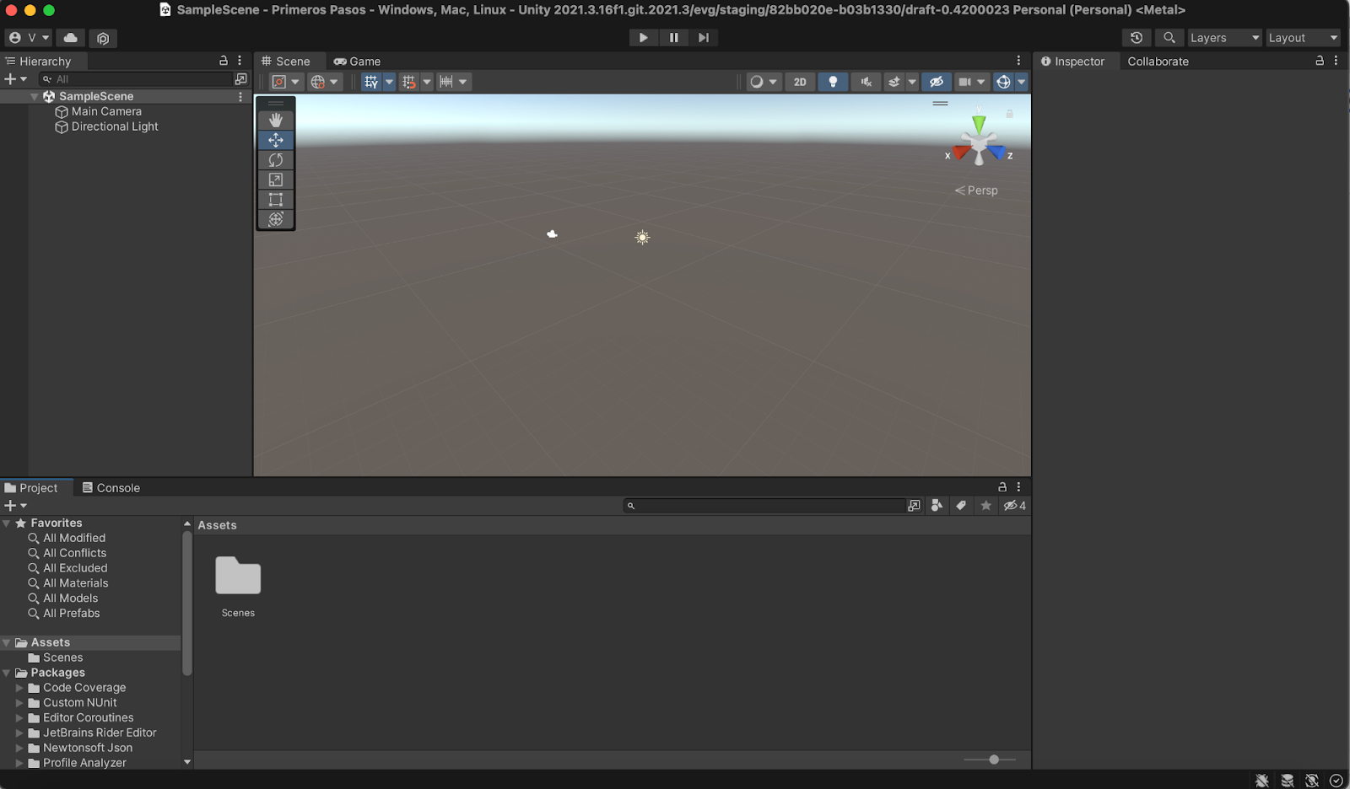Click the Directional Light sun gizmo
Image resolution: width=1350 pixels, height=789 pixels.
coord(643,238)
